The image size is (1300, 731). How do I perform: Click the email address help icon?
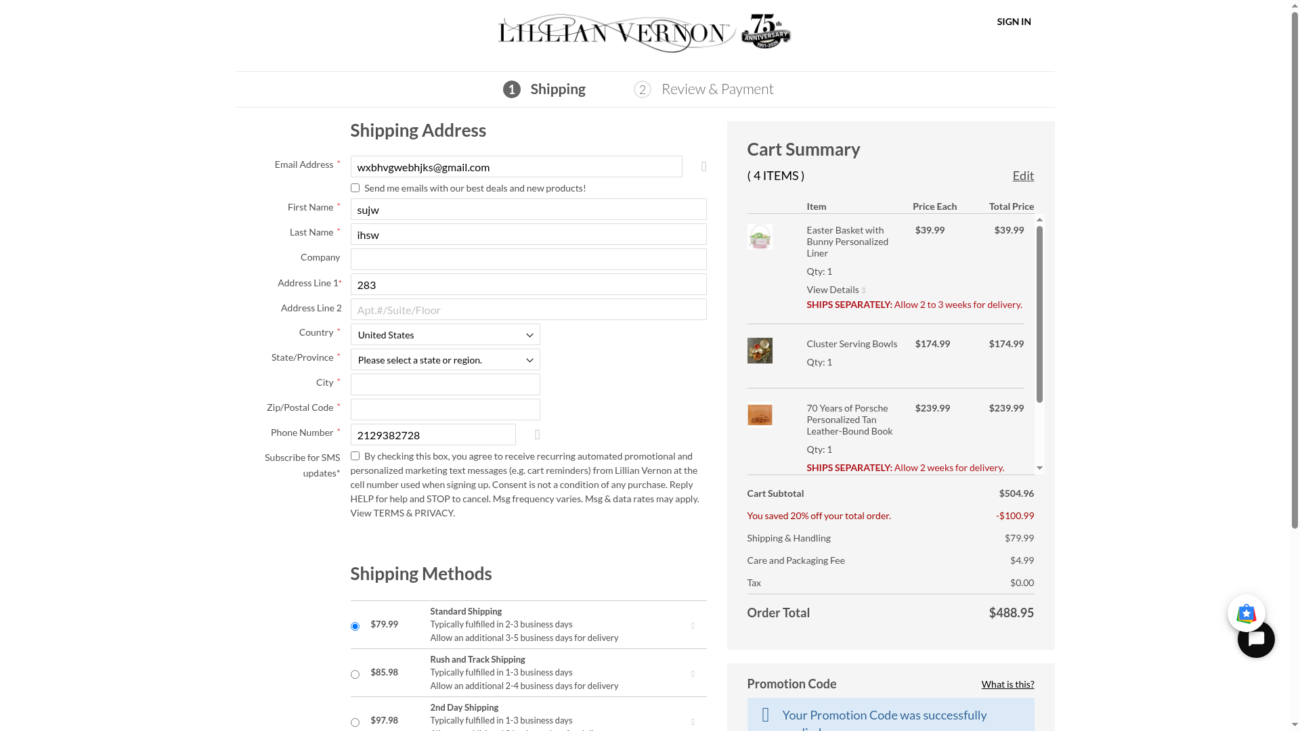pyautogui.click(x=704, y=167)
